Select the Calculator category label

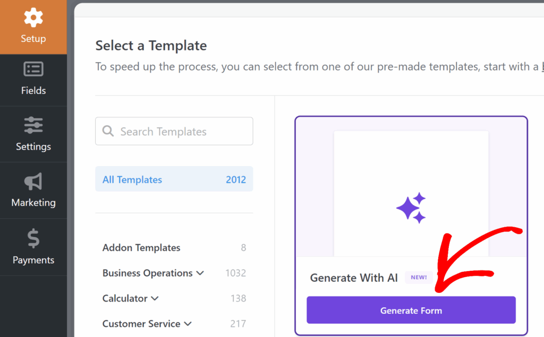pos(125,299)
